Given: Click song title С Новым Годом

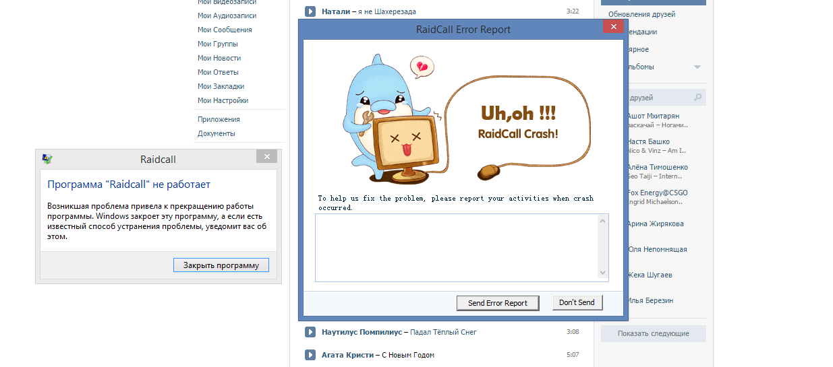Looking at the screenshot, I should [x=408, y=355].
